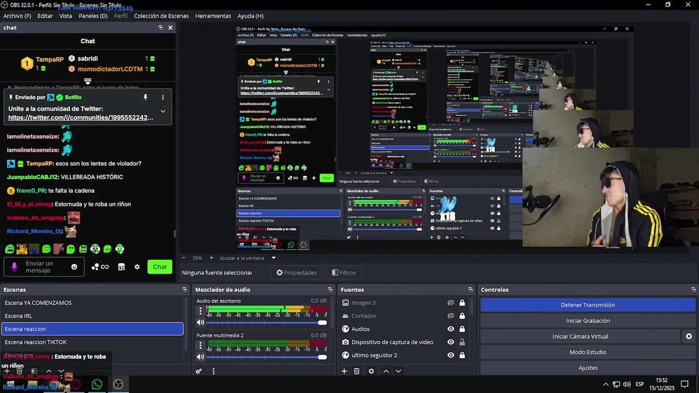
Task: Click OBS Studio icon in taskbar
Action: pyautogui.click(x=118, y=384)
